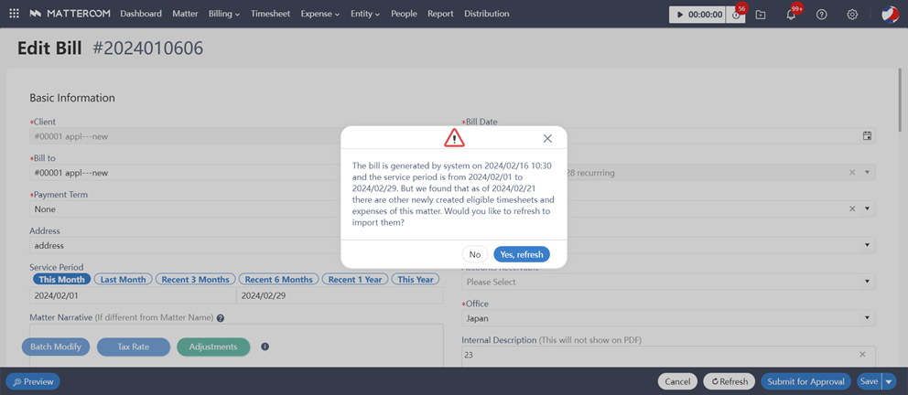Select Recent 3 Months service period
908x395 pixels.
point(195,279)
